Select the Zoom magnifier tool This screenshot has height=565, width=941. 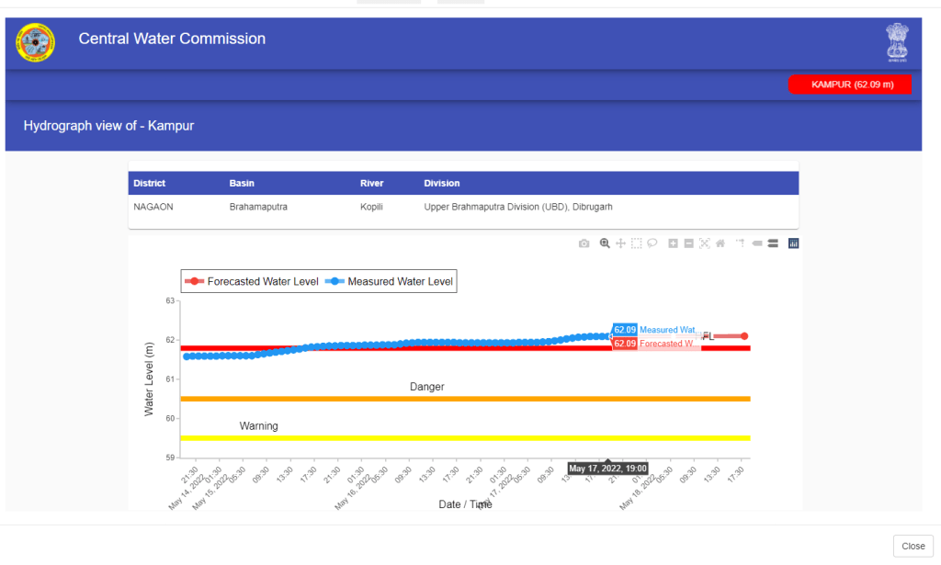pyautogui.click(x=605, y=243)
